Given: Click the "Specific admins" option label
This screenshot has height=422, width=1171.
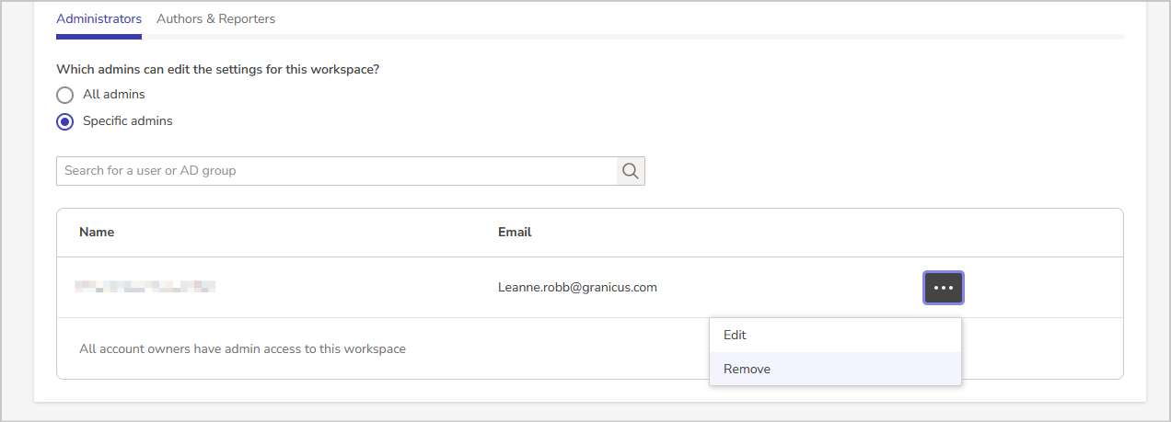Looking at the screenshot, I should (128, 120).
